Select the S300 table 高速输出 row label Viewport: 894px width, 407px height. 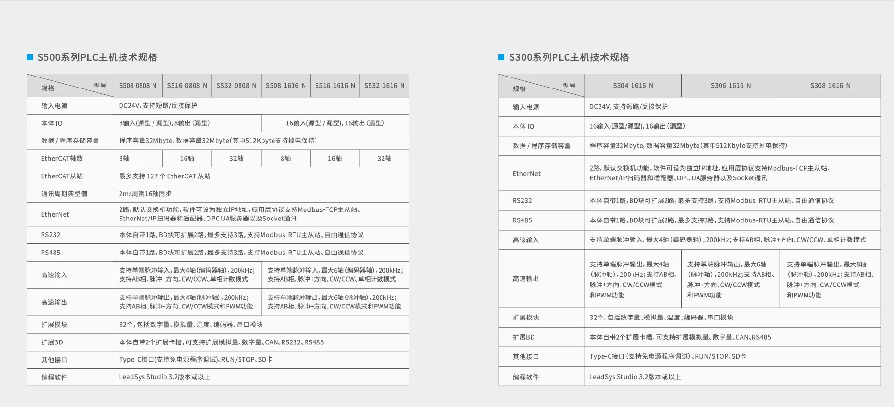click(x=526, y=279)
